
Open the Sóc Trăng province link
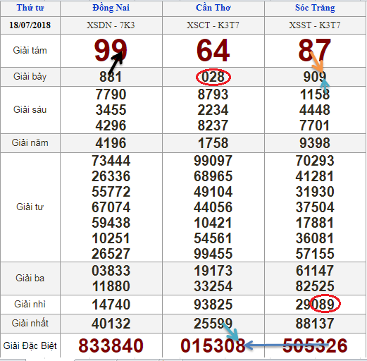[315, 8]
